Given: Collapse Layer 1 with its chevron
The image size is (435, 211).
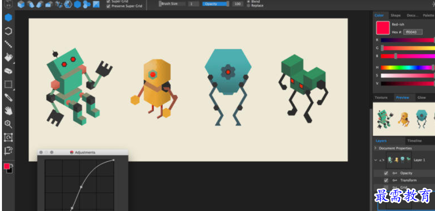Looking at the screenshot, I should [376, 160].
